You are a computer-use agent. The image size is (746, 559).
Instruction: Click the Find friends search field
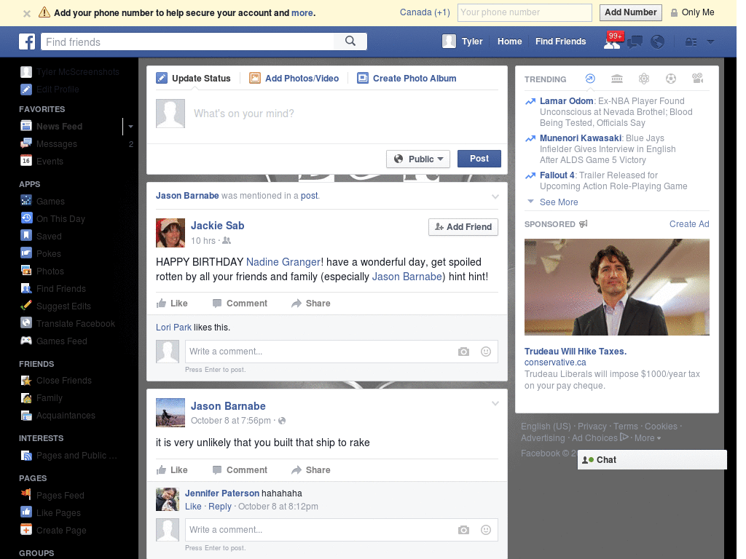click(187, 41)
